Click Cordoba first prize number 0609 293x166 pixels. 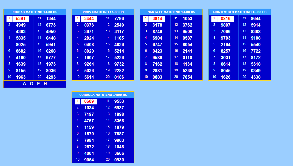89,101
